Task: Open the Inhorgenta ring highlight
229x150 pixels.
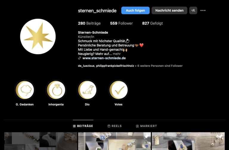Action: tap(56, 90)
